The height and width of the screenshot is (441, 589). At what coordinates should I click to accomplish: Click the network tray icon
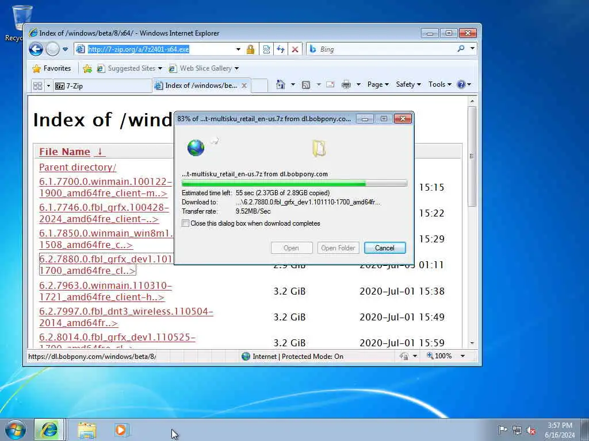click(517, 430)
